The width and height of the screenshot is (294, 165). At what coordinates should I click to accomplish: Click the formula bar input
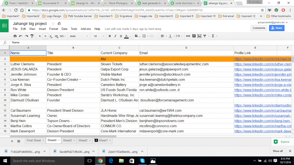152,43
